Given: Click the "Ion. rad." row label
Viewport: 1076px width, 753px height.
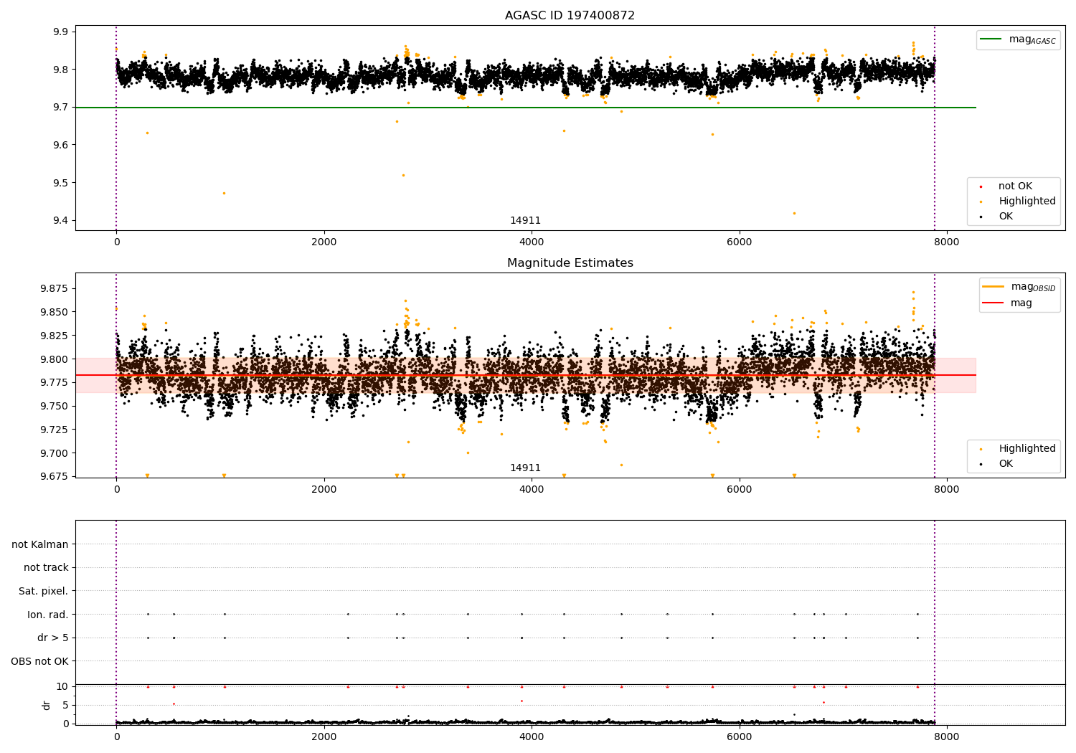Looking at the screenshot, I should [x=48, y=615].
